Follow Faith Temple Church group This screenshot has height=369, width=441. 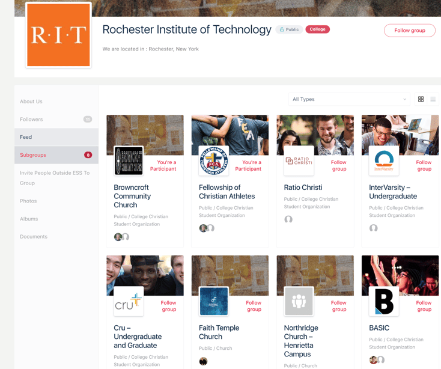click(x=254, y=306)
